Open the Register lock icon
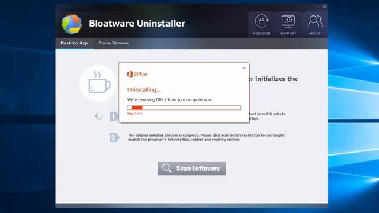This screenshot has width=379, height=213. [262, 21]
